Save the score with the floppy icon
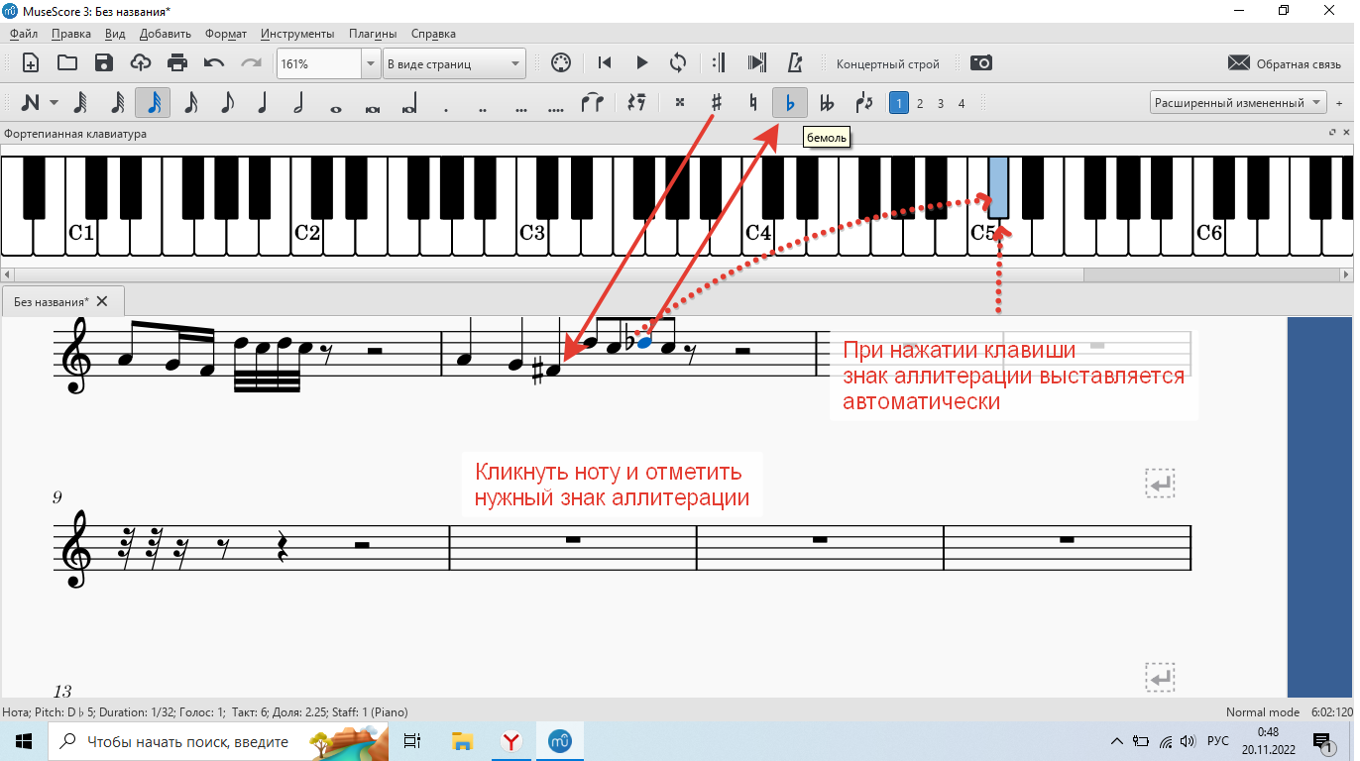The width and height of the screenshot is (1360, 761). 104,63
